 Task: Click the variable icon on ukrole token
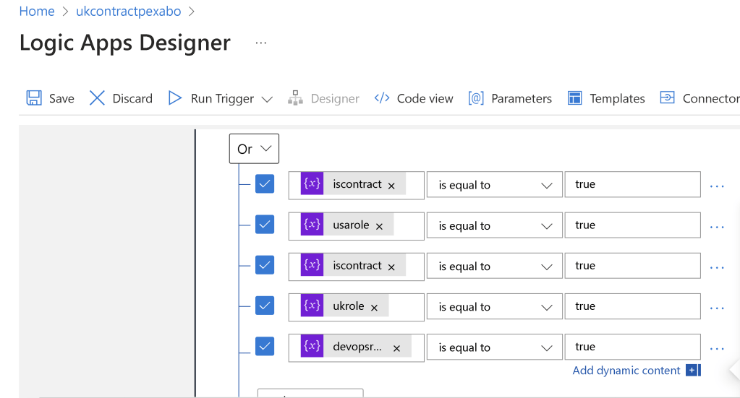[x=312, y=306]
